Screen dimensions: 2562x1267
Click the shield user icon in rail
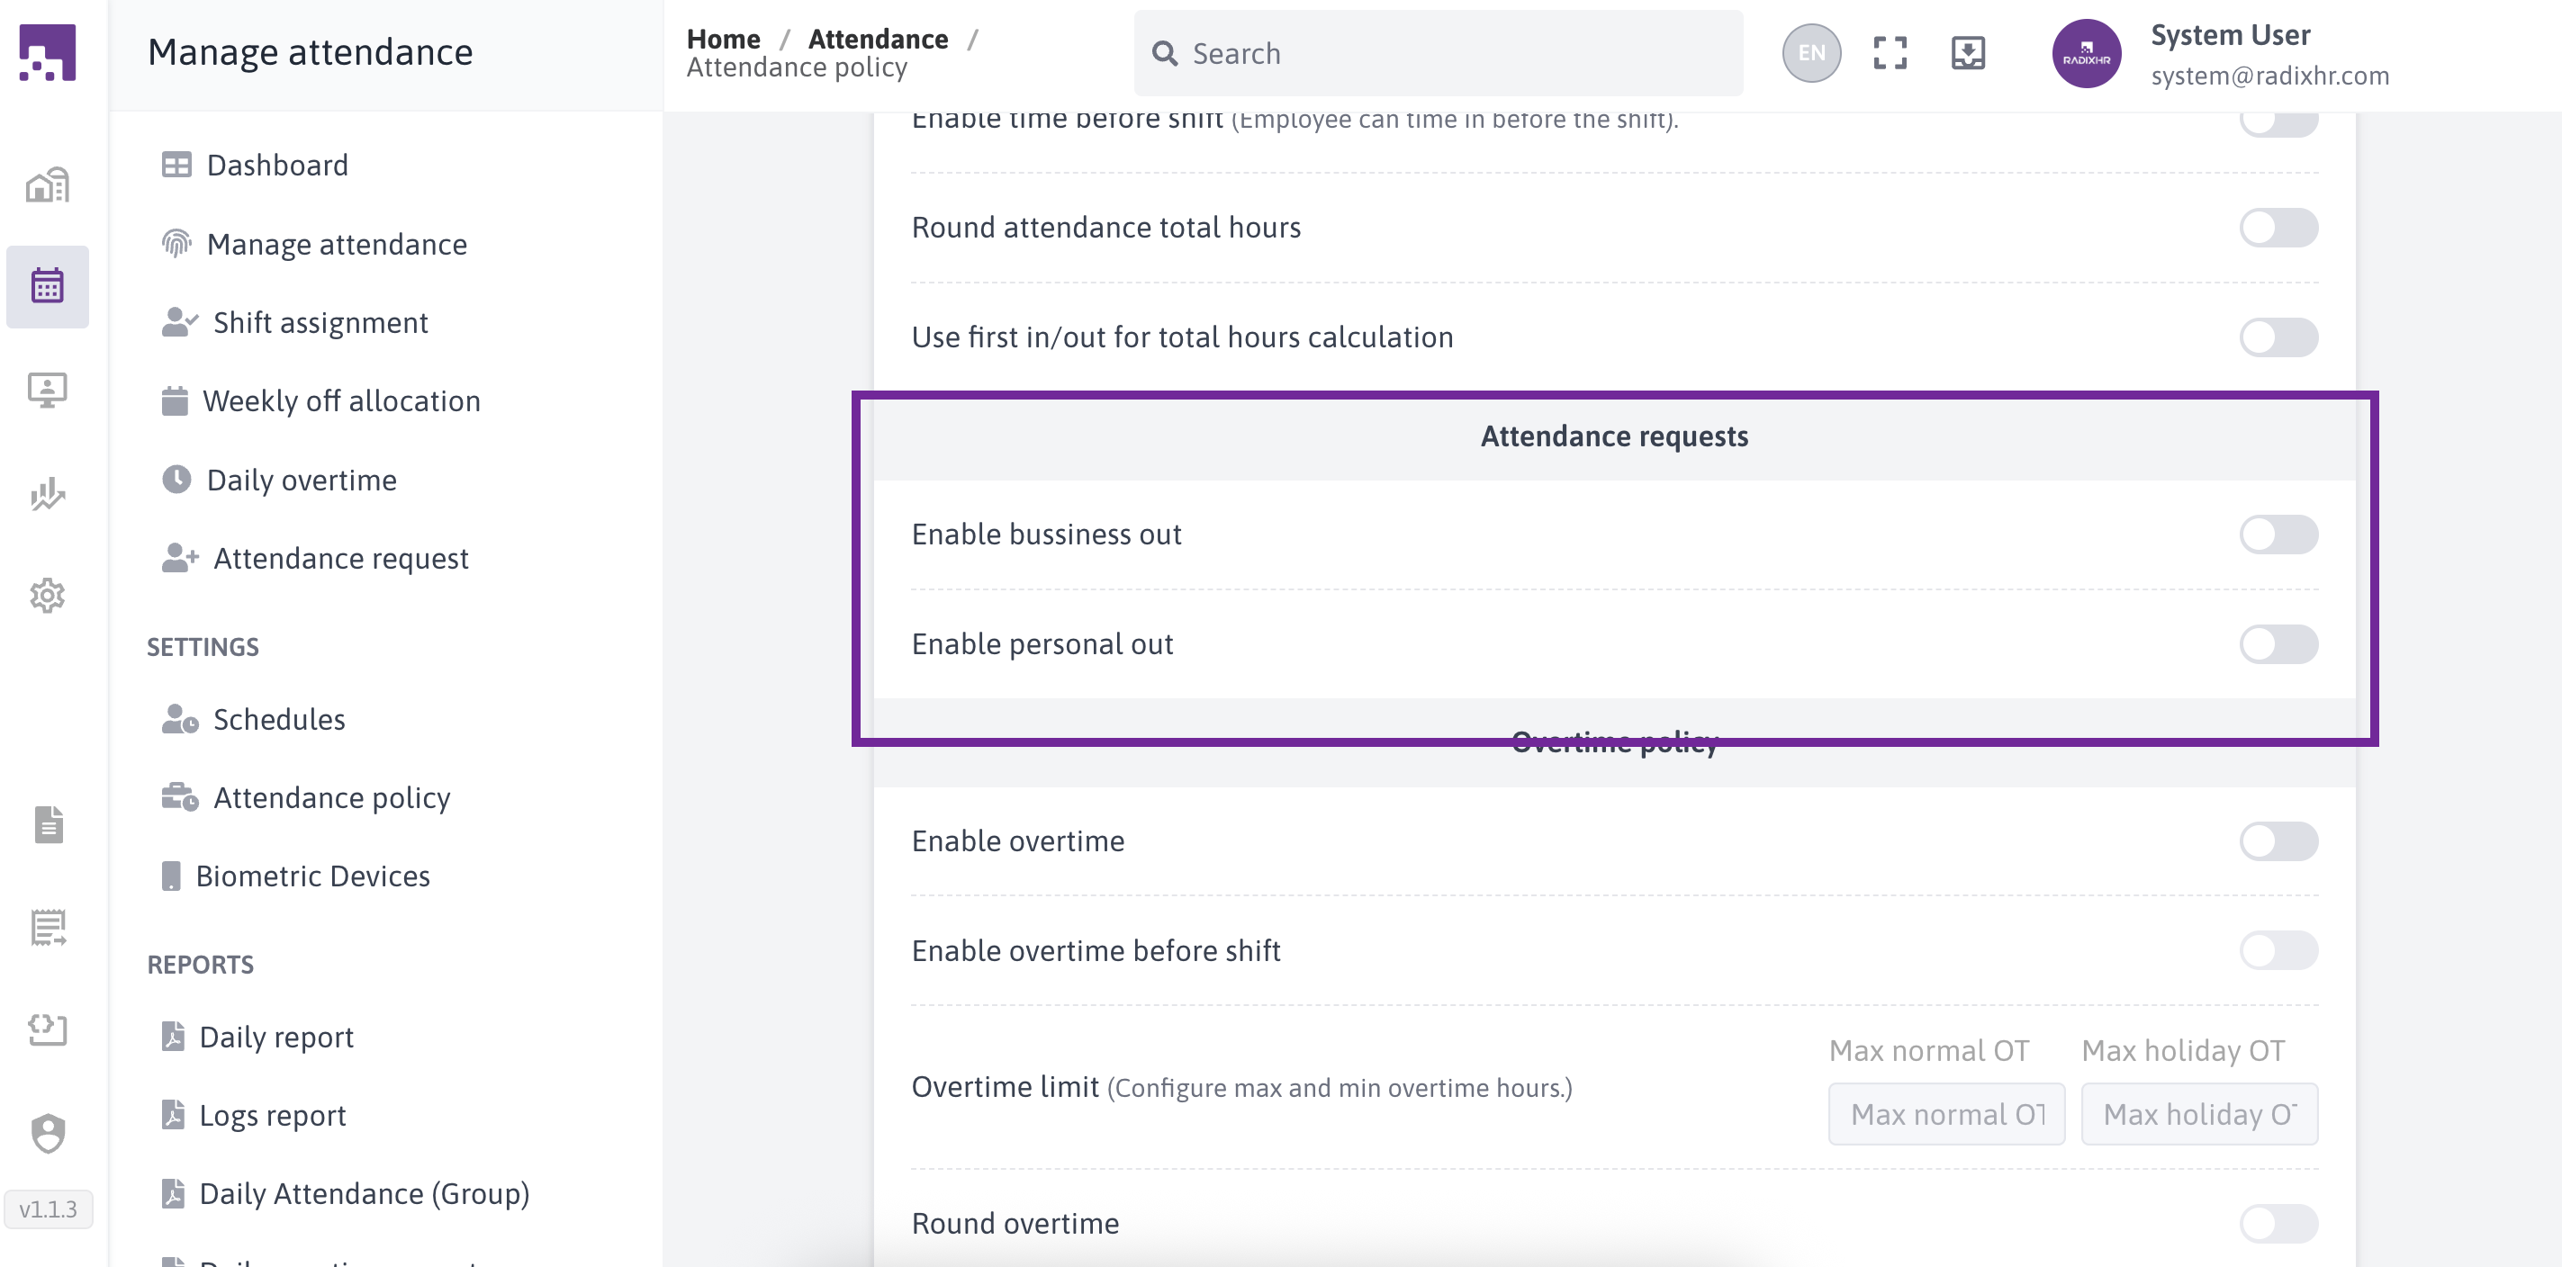47,1133
